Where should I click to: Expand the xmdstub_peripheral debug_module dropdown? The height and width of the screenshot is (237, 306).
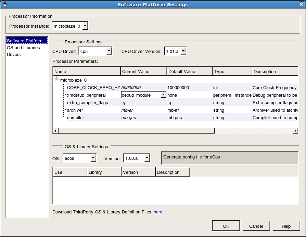[x=163, y=95]
